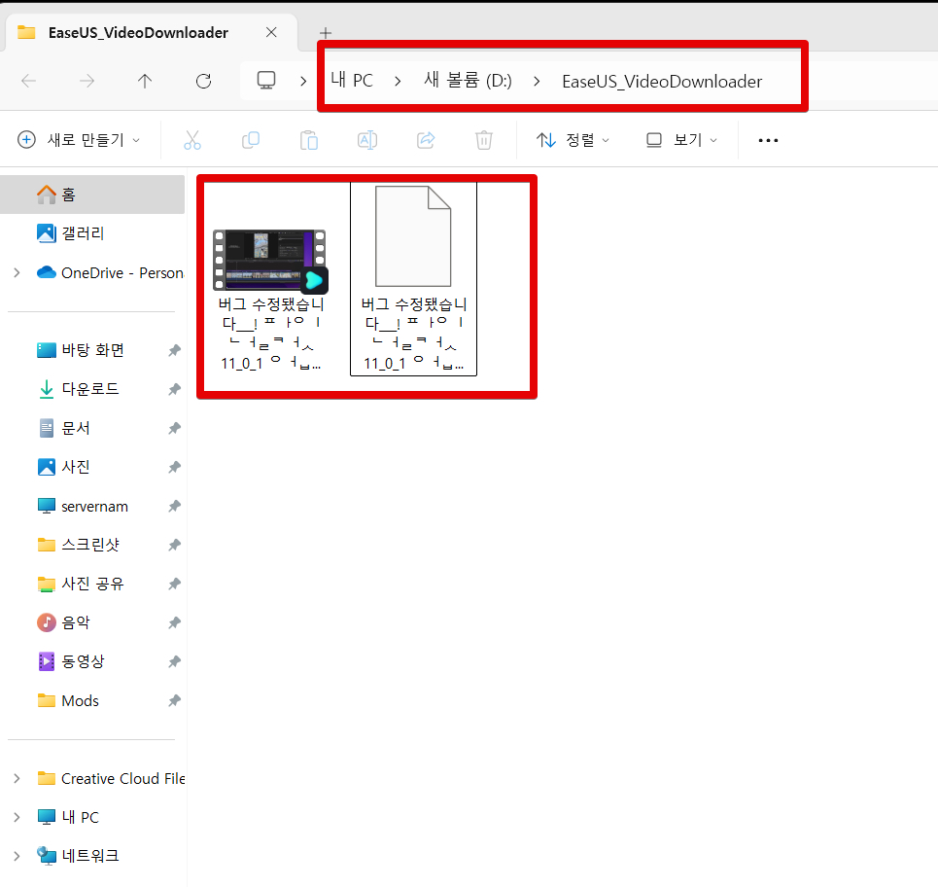This screenshot has width=938, height=887.
Task: Open the 새로 만들기 dropdown
Action: point(79,140)
